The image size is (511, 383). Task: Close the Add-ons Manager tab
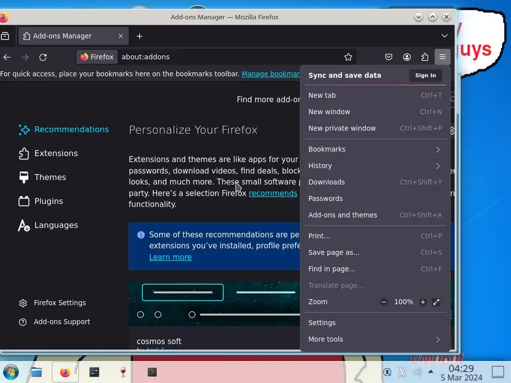121,36
